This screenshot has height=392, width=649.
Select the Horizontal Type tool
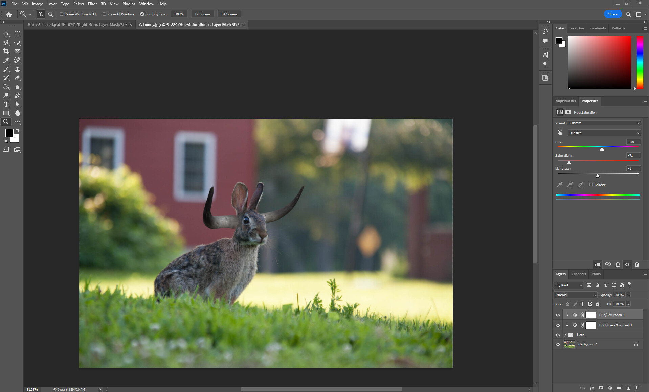6,104
